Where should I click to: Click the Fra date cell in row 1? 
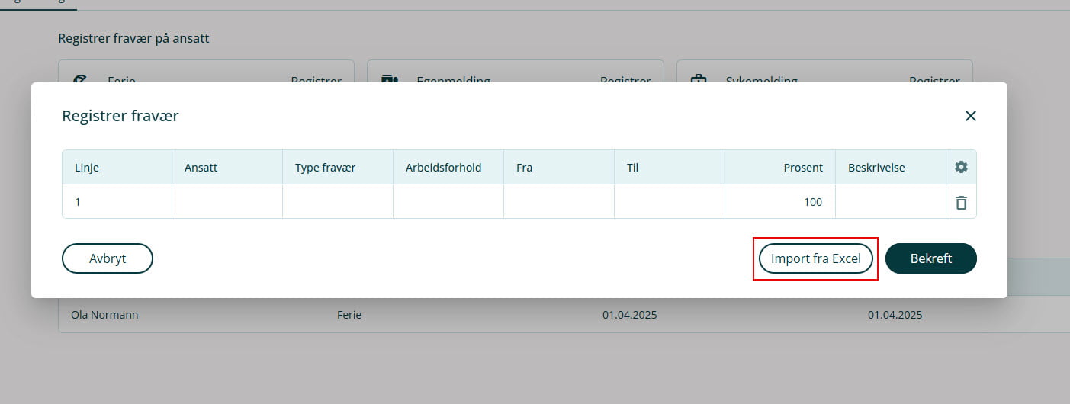(559, 202)
